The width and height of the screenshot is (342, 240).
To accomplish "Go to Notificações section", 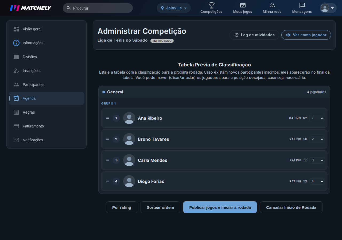I will click(x=46, y=140).
